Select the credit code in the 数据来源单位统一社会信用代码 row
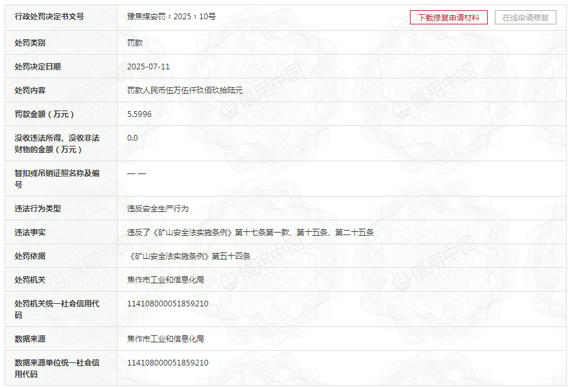This screenshot has height=388, width=568. 168,363
